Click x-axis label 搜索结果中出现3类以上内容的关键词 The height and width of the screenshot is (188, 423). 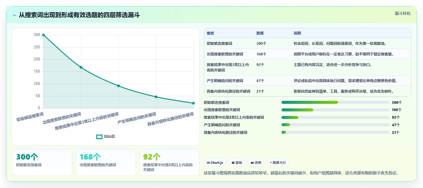[87, 121]
